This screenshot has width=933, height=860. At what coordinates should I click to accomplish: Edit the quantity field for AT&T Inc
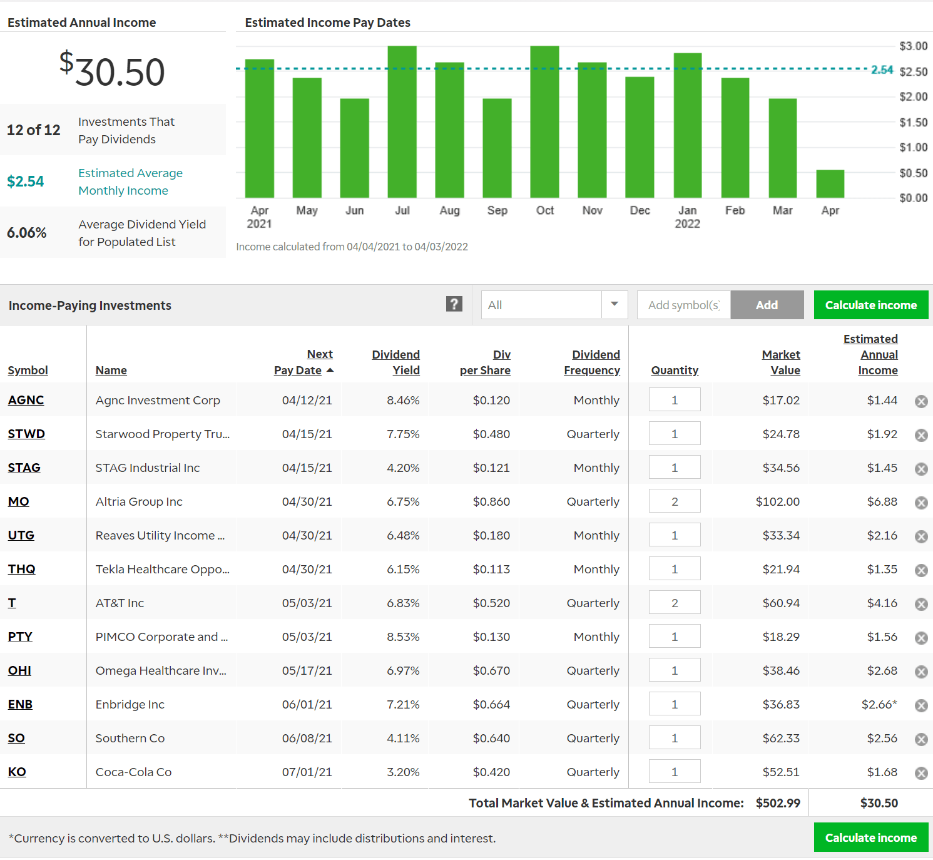(x=675, y=603)
